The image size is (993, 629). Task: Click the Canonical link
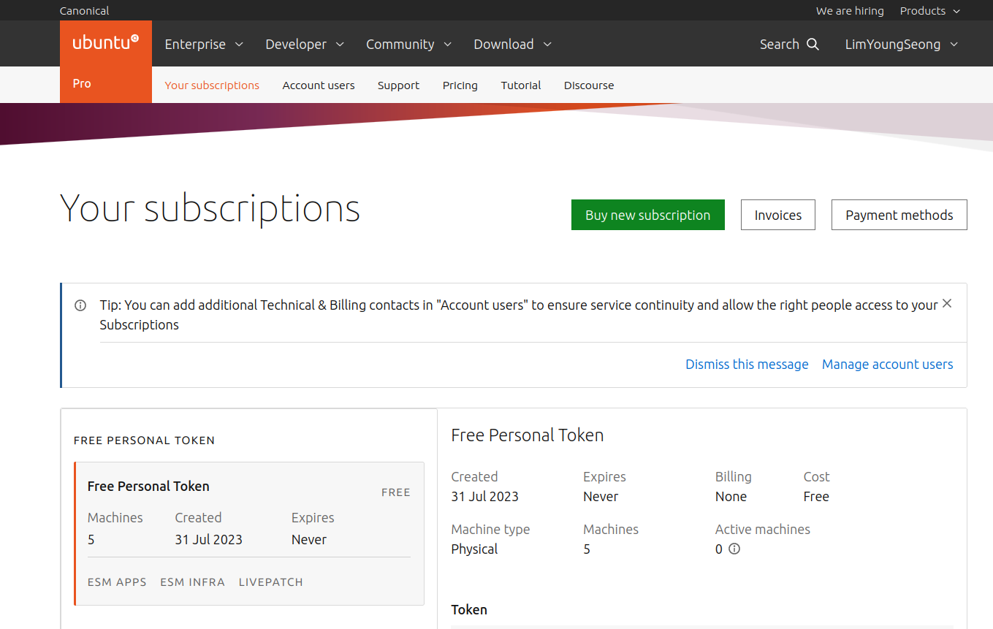(x=84, y=11)
